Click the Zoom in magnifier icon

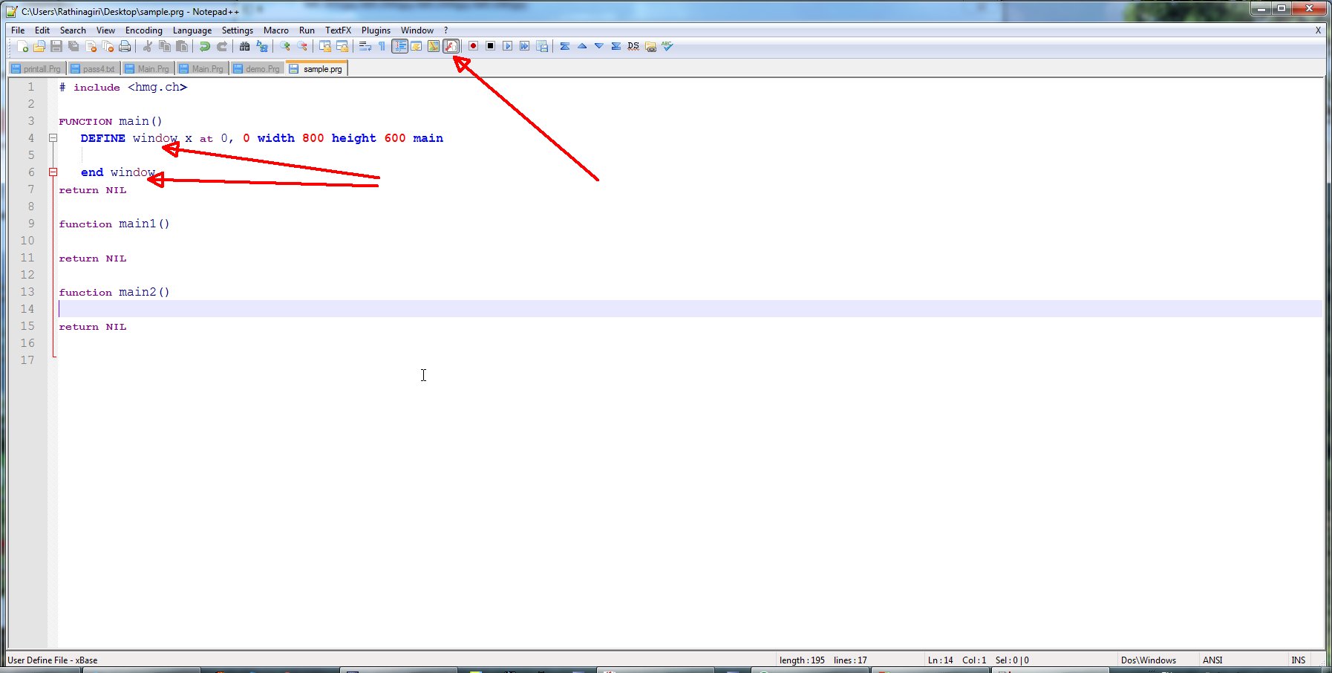point(285,46)
